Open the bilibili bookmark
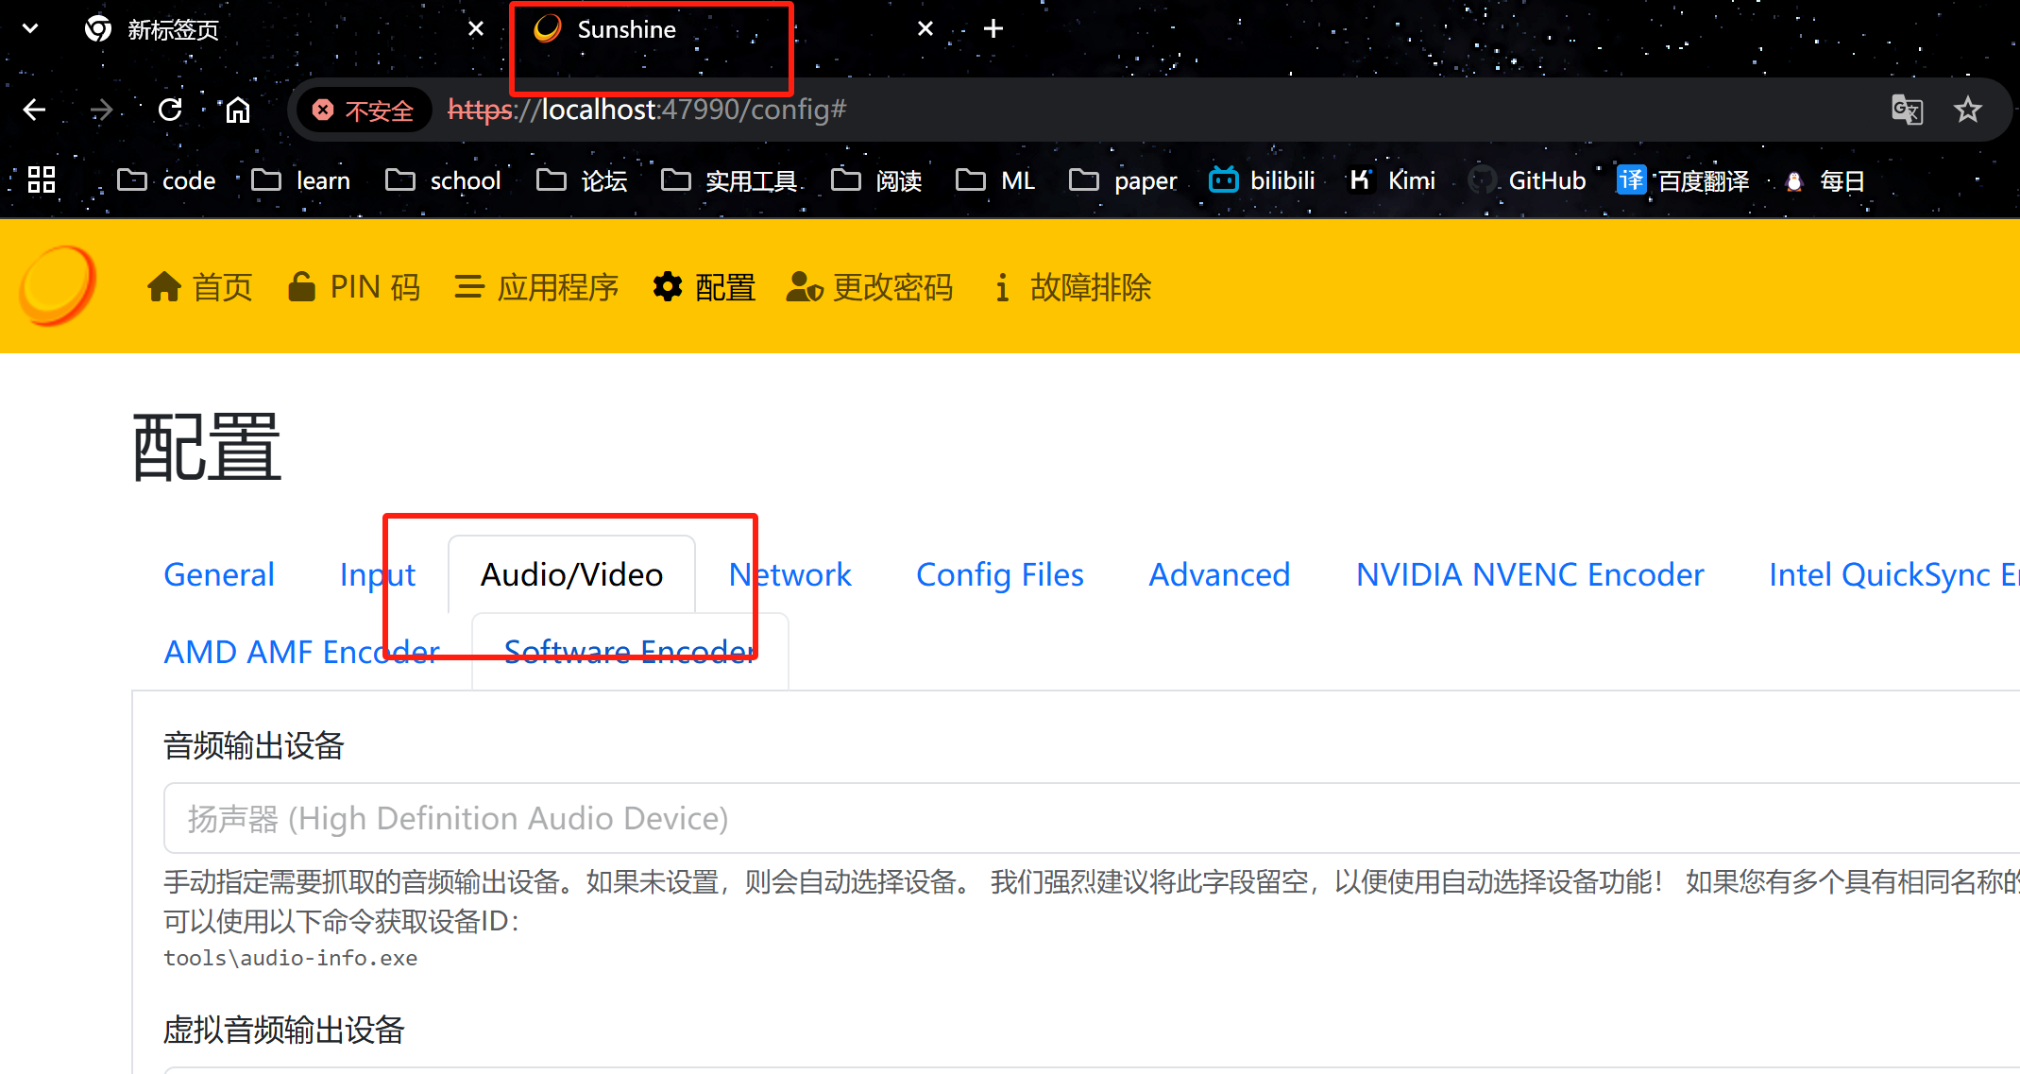The image size is (2020, 1074). pos(1262,179)
